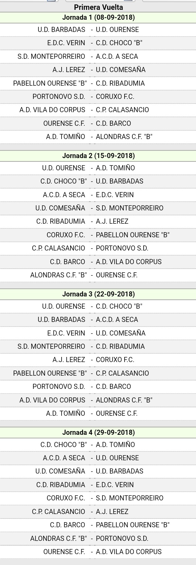Image resolution: width=196 pixels, height=565 pixels.
Task: Click OURENSE C.F. away team in Jornada 2
Action: tap(117, 275)
